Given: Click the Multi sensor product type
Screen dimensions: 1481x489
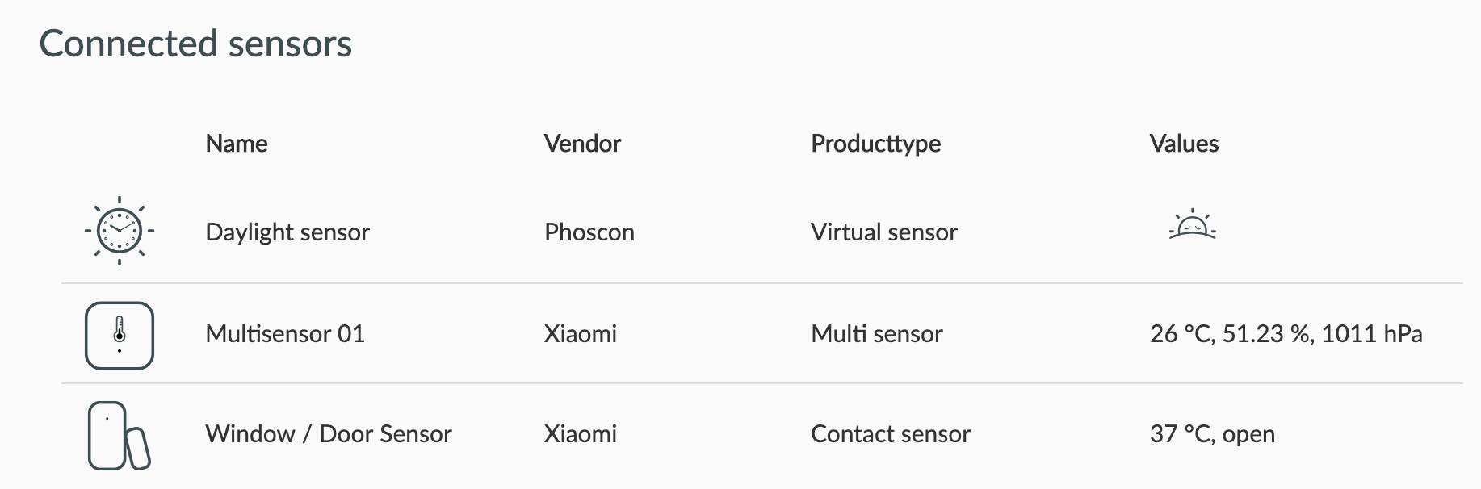Looking at the screenshot, I should [x=877, y=334].
